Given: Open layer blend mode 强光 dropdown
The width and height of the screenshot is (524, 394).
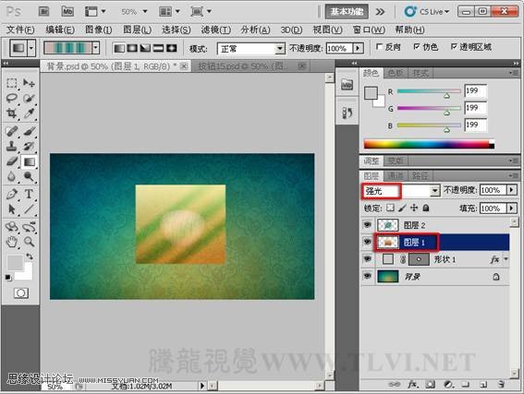Looking at the screenshot, I should [x=434, y=191].
